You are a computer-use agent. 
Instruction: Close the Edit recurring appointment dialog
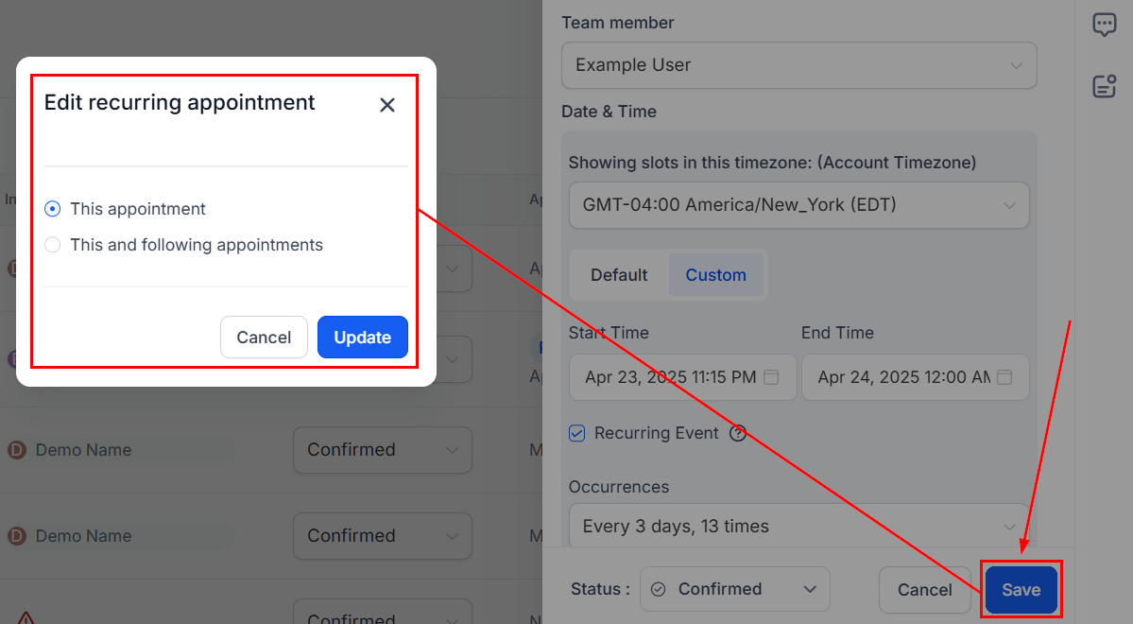tap(387, 105)
